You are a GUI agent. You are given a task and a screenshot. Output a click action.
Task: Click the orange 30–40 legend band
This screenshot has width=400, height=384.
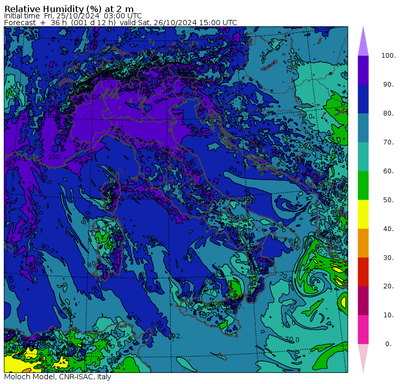(x=363, y=243)
